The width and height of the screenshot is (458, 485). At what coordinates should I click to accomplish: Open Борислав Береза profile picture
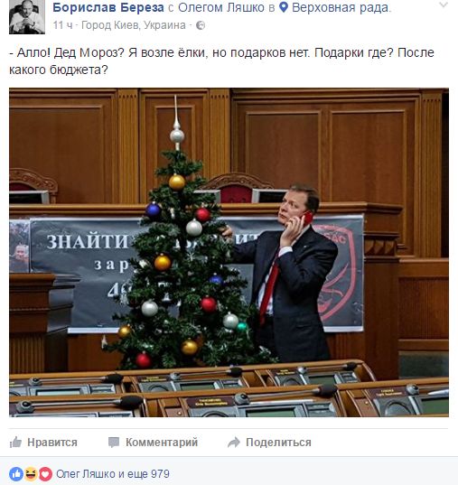click(27, 16)
